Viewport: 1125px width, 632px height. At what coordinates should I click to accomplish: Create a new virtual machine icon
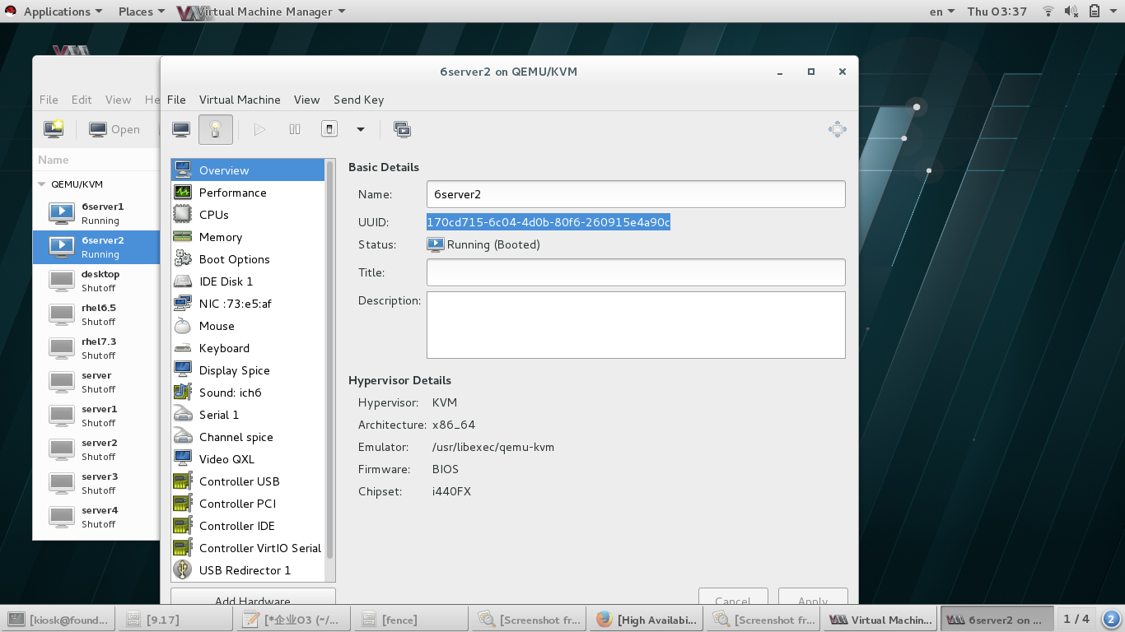[54, 129]
